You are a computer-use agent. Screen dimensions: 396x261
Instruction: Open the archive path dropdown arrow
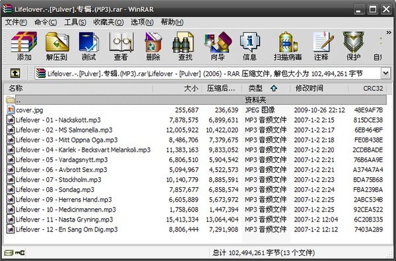pyautogui.click(x=385, y=73)
